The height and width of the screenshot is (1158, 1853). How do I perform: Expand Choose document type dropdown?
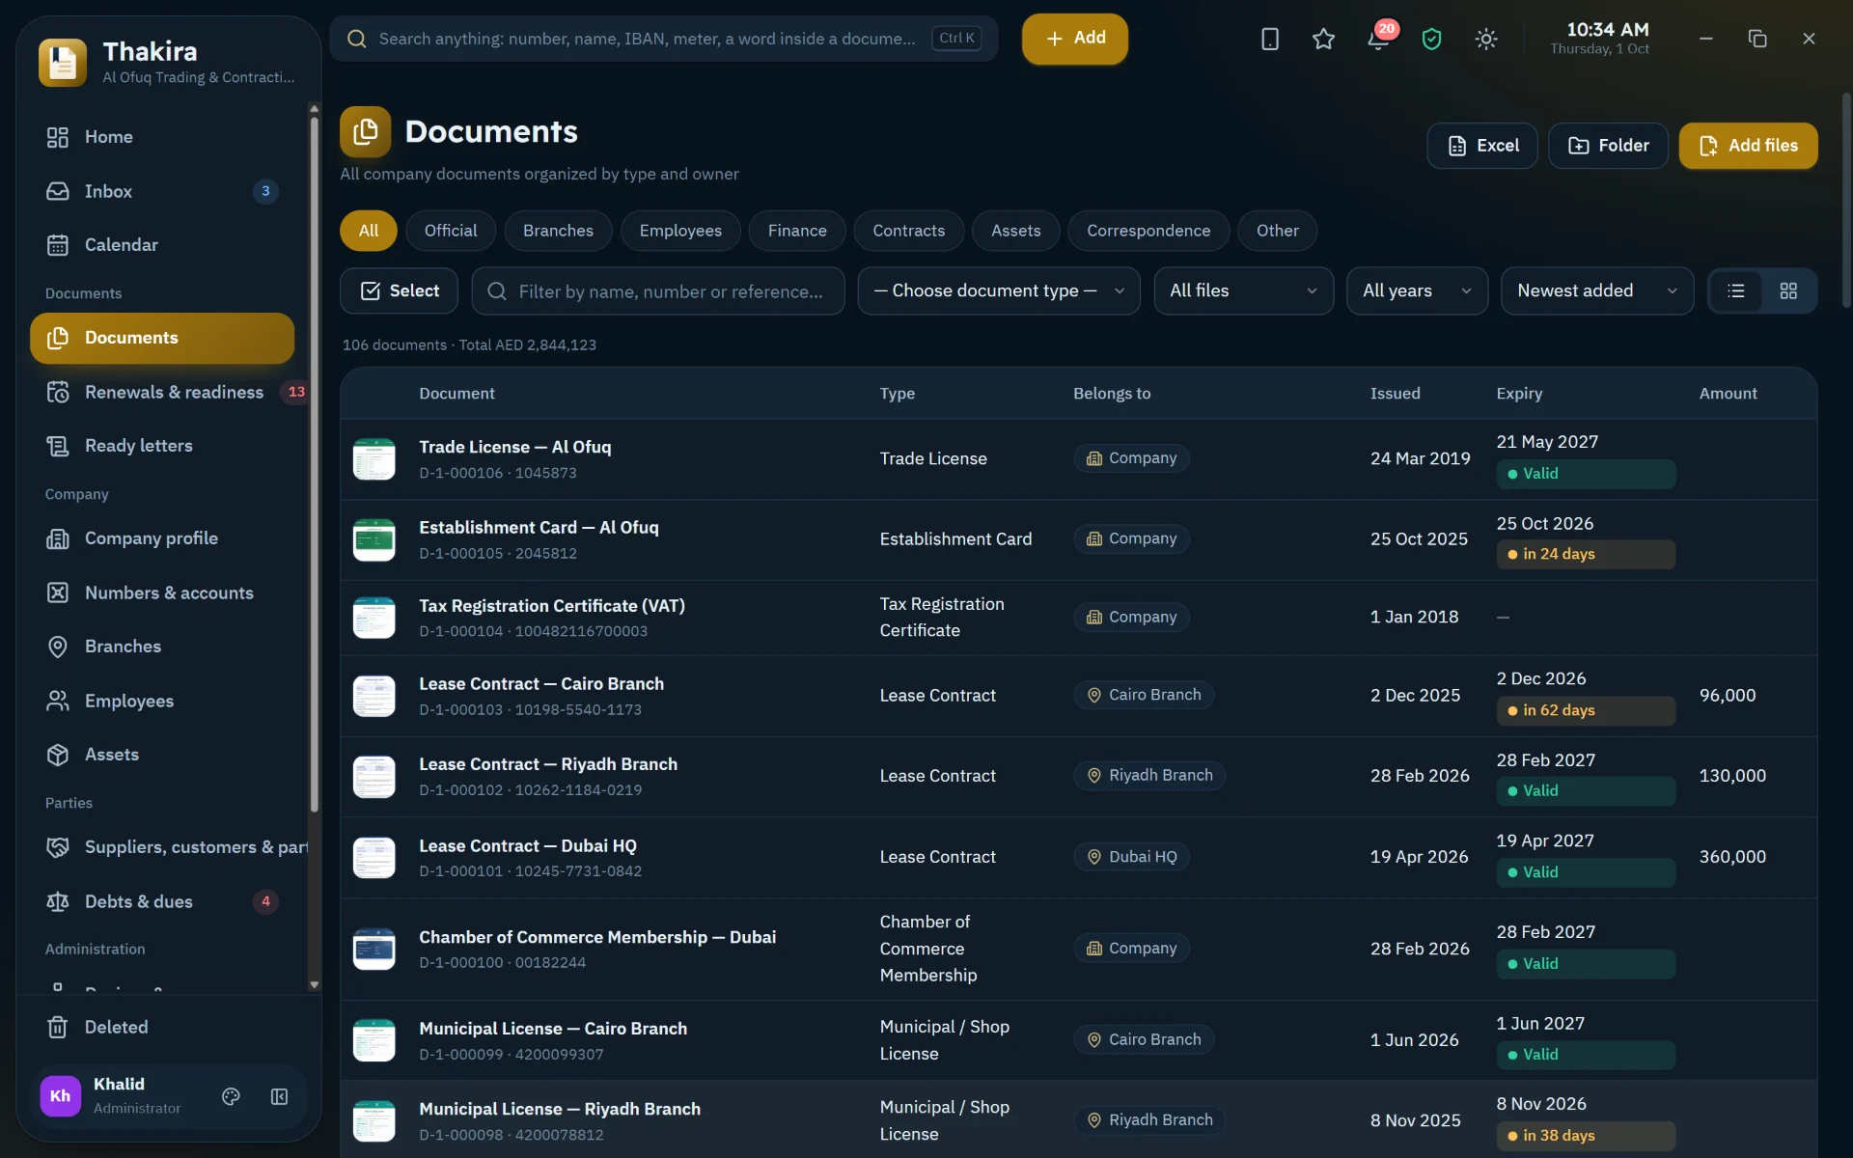pyautogui.click(x=999, y=290)
